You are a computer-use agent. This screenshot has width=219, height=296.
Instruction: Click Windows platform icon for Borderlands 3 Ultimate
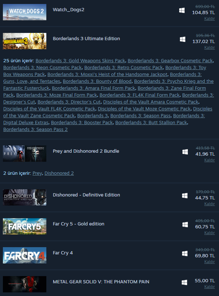tap(182, 39)
